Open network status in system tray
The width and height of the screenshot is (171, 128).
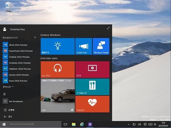(134, 124)
